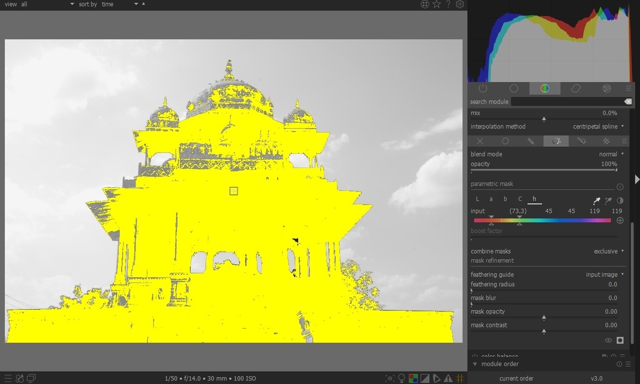
Task: Expand the right side panel arrow
Action: click(x=637, y=179)
